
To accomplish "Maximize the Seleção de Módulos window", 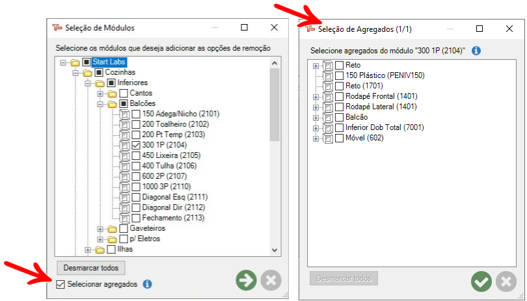I will click(x=245, y=27).
